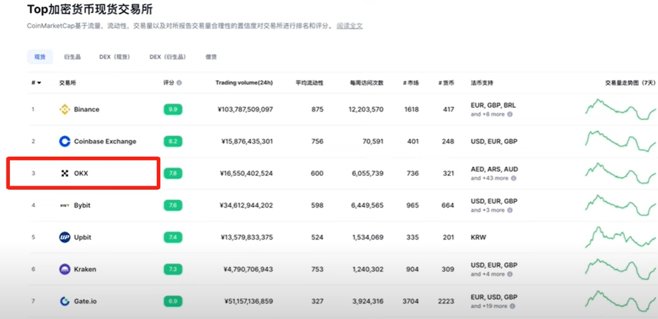Viewport: 658px width, 319px height.
Task: Sort by 交易所 column header
Action: point(67,83)
